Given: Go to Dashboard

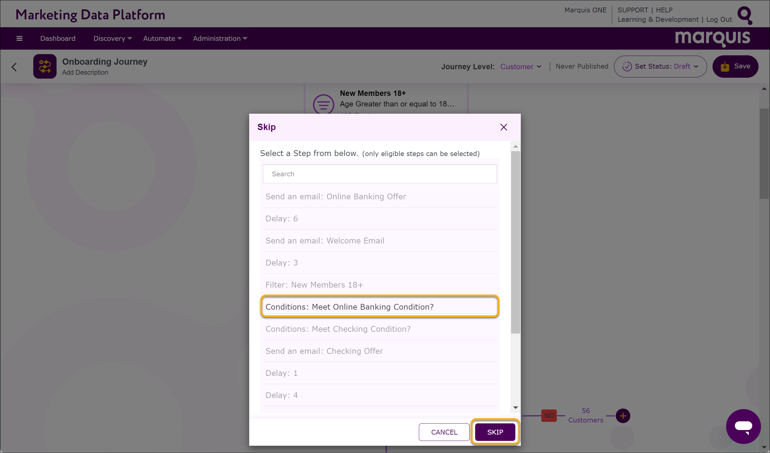Looking at the screenshot, I should tap(58, 38).
